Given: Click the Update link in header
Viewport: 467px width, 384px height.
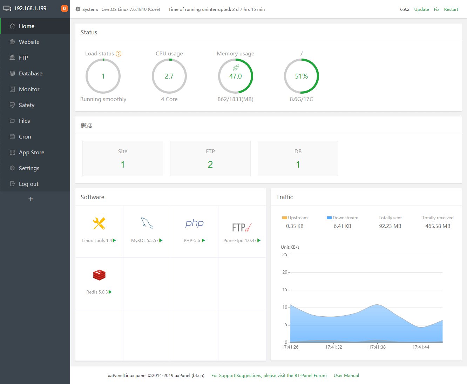Looking at the screenshot, I should (x=421, y=9).
